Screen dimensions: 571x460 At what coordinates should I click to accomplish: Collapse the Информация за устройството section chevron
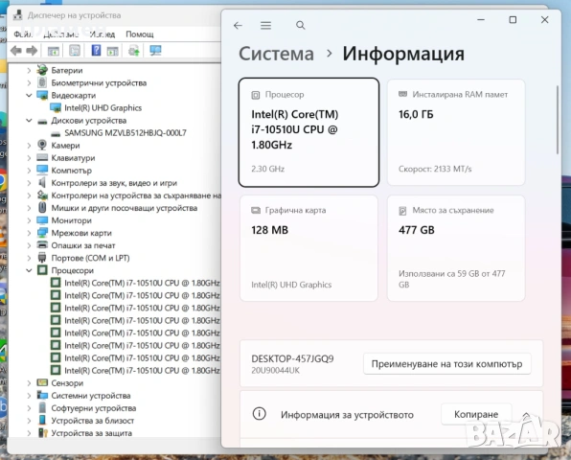click(526, 415)
